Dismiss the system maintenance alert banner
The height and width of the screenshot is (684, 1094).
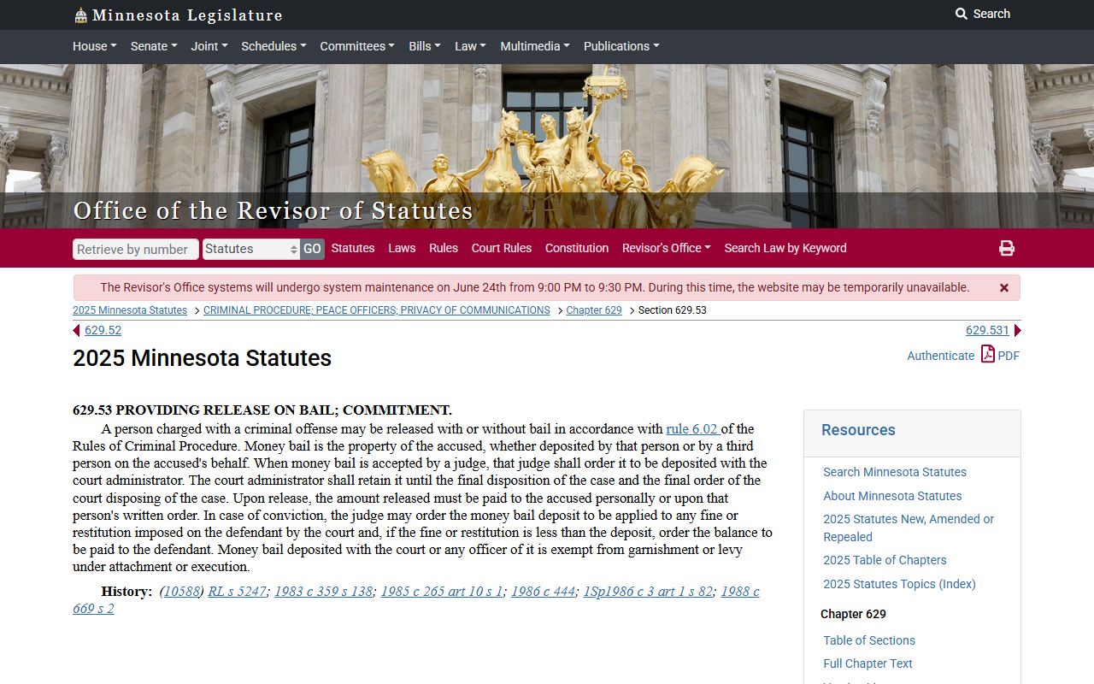tap(1004, 288)
